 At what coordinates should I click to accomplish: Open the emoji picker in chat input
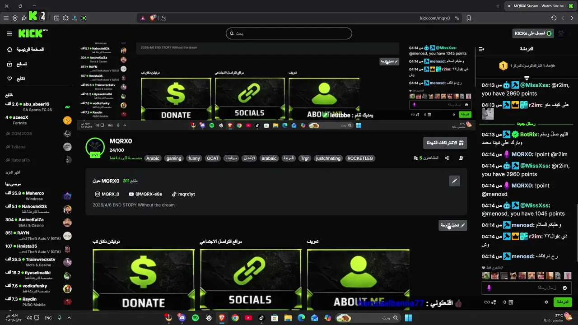[564, 288]
